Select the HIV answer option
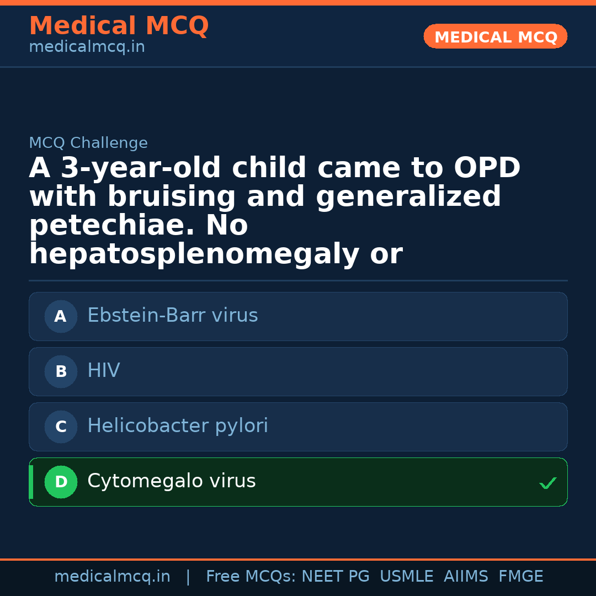 pyautogui.click(x=104, y=371)
